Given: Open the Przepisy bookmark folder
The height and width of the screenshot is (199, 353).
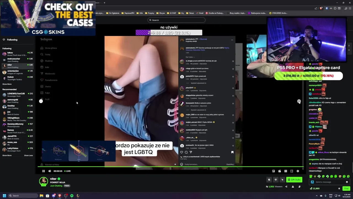Looking at the screenshot, I should click(x=150, y=13).
